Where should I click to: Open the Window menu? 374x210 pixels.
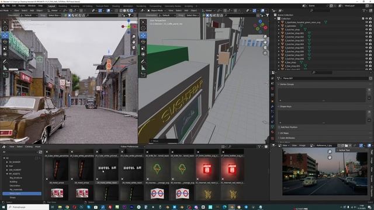point(32,5)
